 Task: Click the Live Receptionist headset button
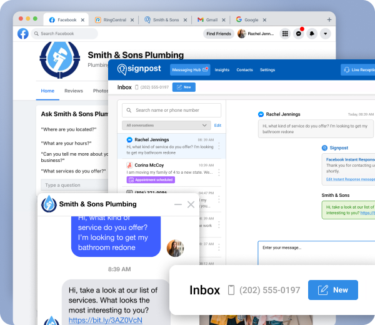(x=358, y=70)
